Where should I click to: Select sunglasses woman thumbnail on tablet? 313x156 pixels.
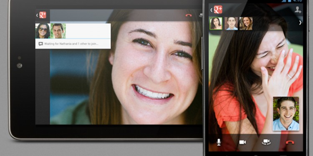point(43,31)
